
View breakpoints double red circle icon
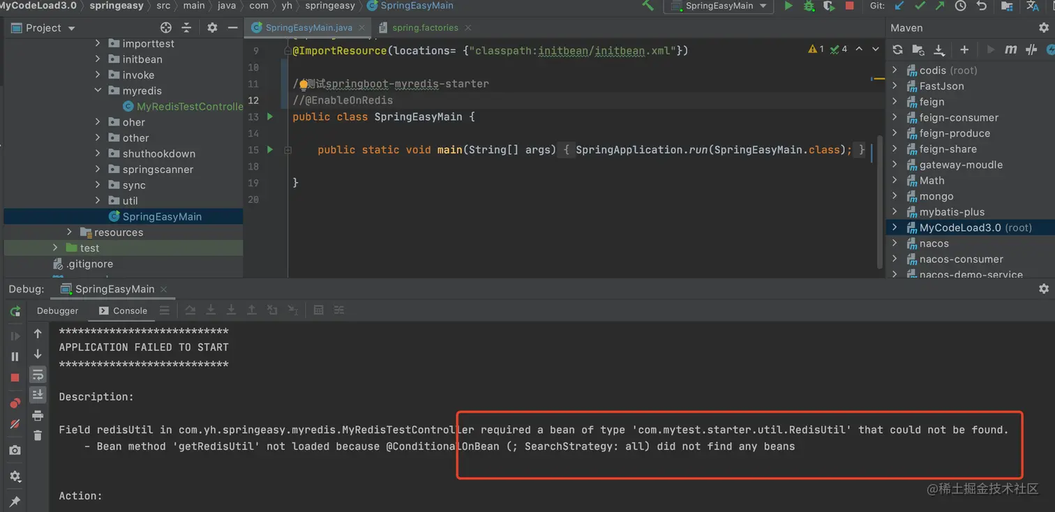tap(15, 403)
